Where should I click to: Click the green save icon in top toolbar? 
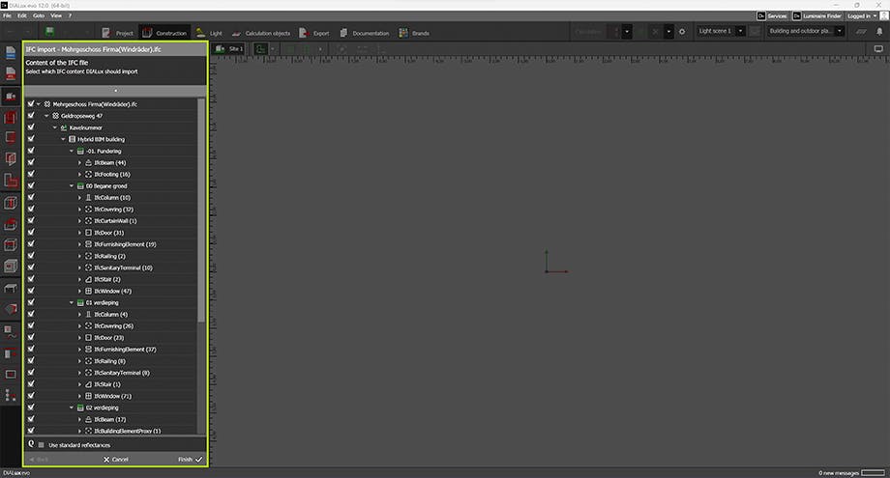coord(50,31)
